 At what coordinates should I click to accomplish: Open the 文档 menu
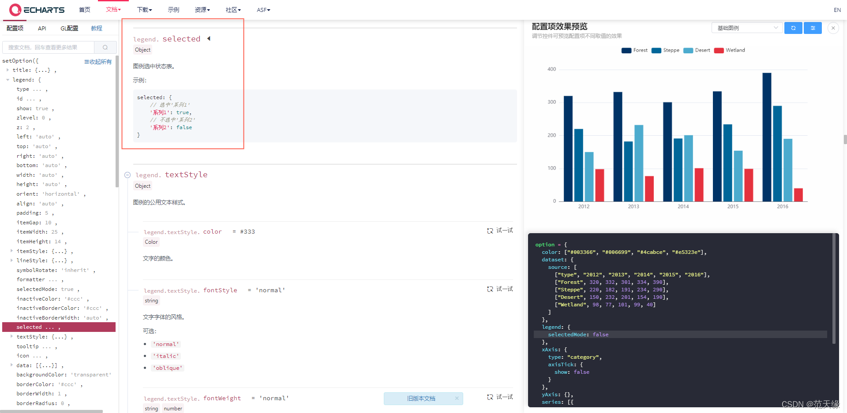click(x=113, y=9)
